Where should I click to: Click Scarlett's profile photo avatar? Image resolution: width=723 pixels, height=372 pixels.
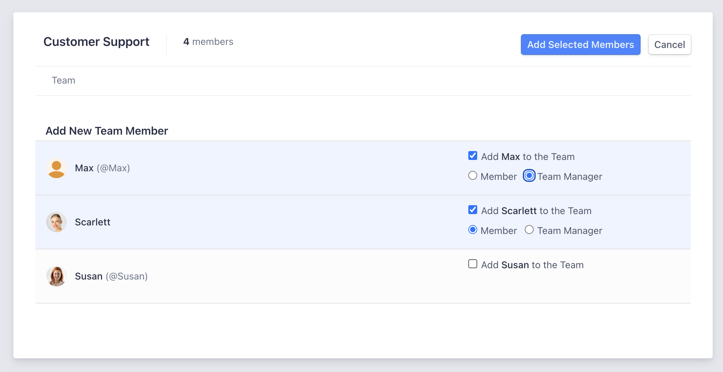[x=56, y=222]
